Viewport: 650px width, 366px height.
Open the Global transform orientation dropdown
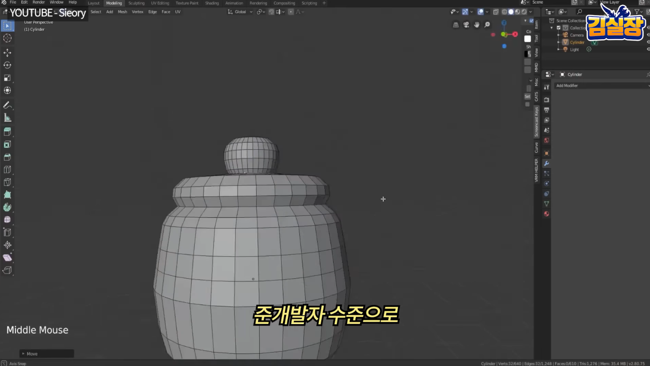point(240,12)
